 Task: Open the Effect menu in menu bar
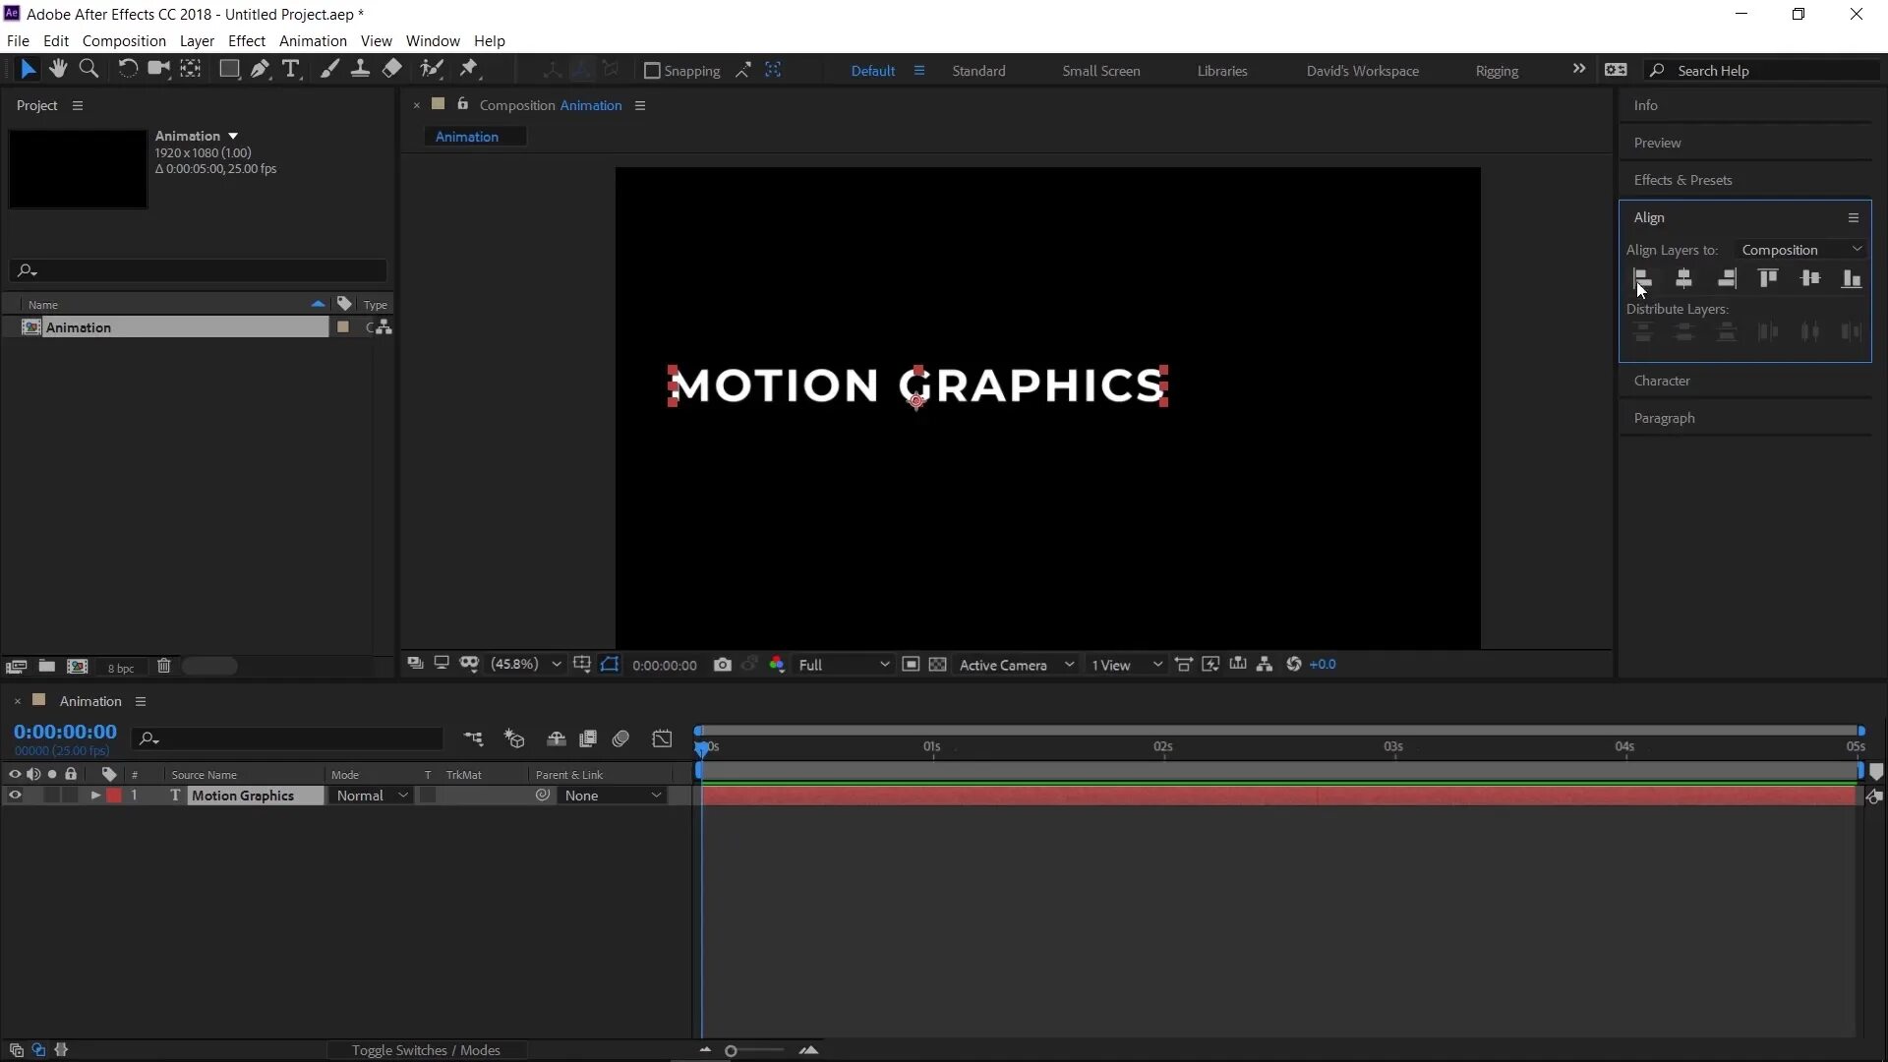tap(247, 40)
